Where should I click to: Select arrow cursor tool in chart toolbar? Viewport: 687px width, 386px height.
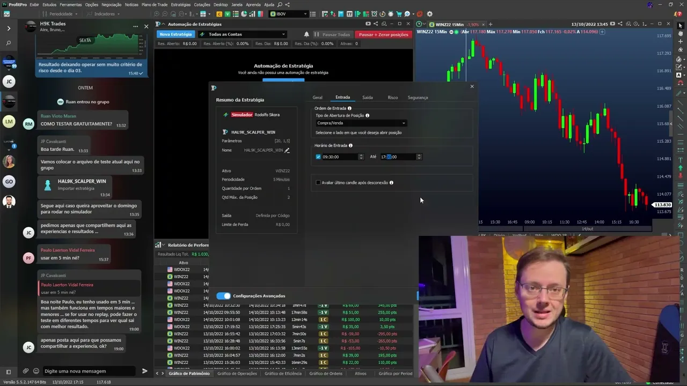coord(680,26)
